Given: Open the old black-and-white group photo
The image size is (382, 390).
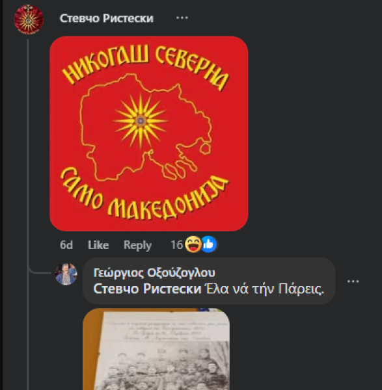Looking at the screenshot, I should [x=156, y=349].
